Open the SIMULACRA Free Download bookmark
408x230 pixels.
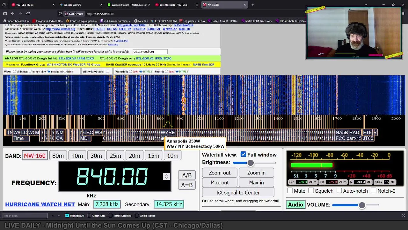tap(257, 21)
